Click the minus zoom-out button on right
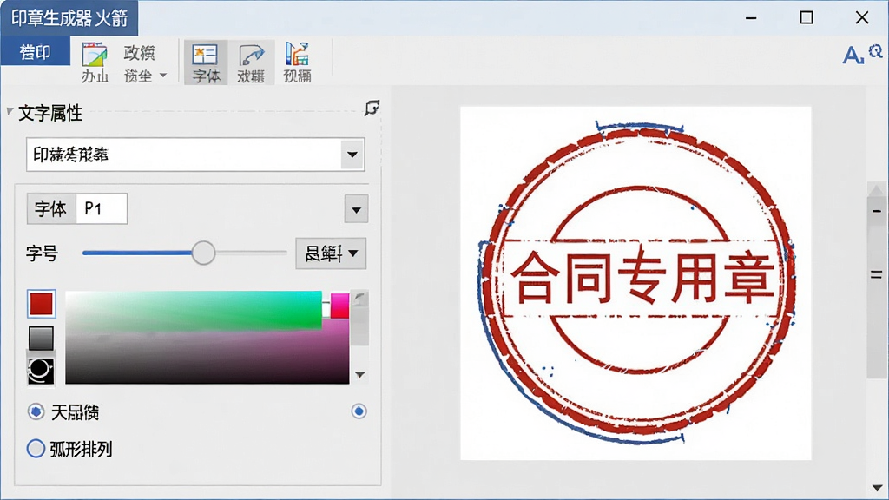 pyautogui.click(x=877, y=211)
